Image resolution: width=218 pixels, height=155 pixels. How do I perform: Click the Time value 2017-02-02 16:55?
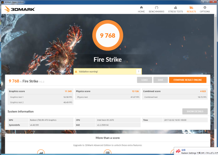pos(175,120)
